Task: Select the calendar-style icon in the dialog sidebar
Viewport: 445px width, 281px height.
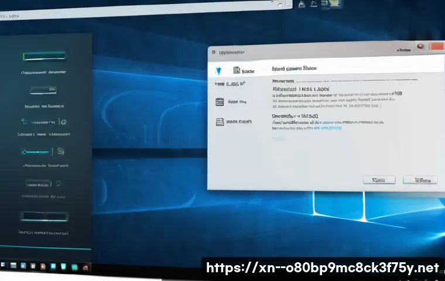Action: (220, 102)
